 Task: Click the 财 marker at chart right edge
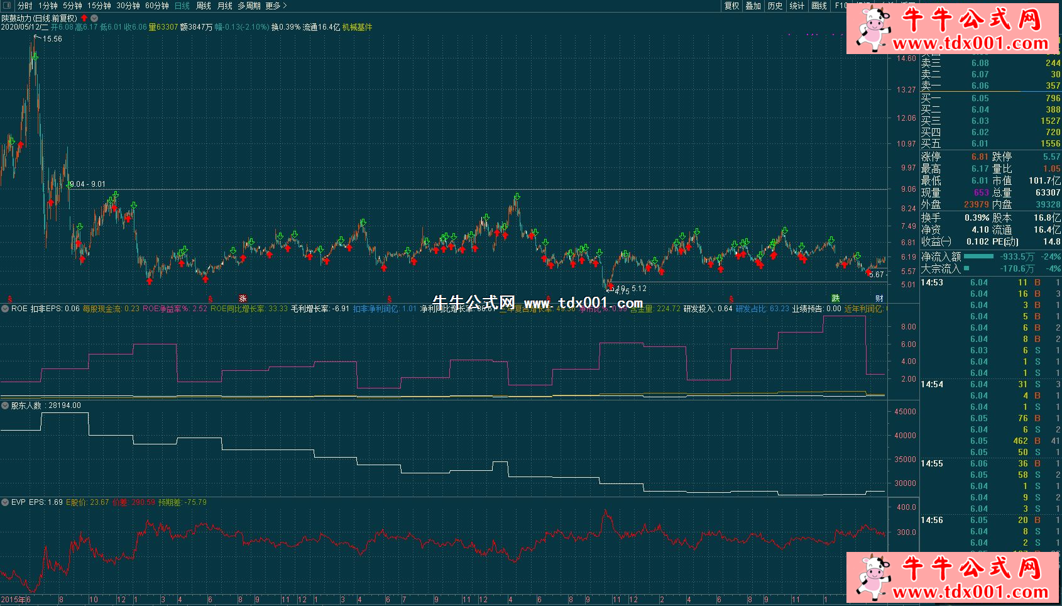879,298
